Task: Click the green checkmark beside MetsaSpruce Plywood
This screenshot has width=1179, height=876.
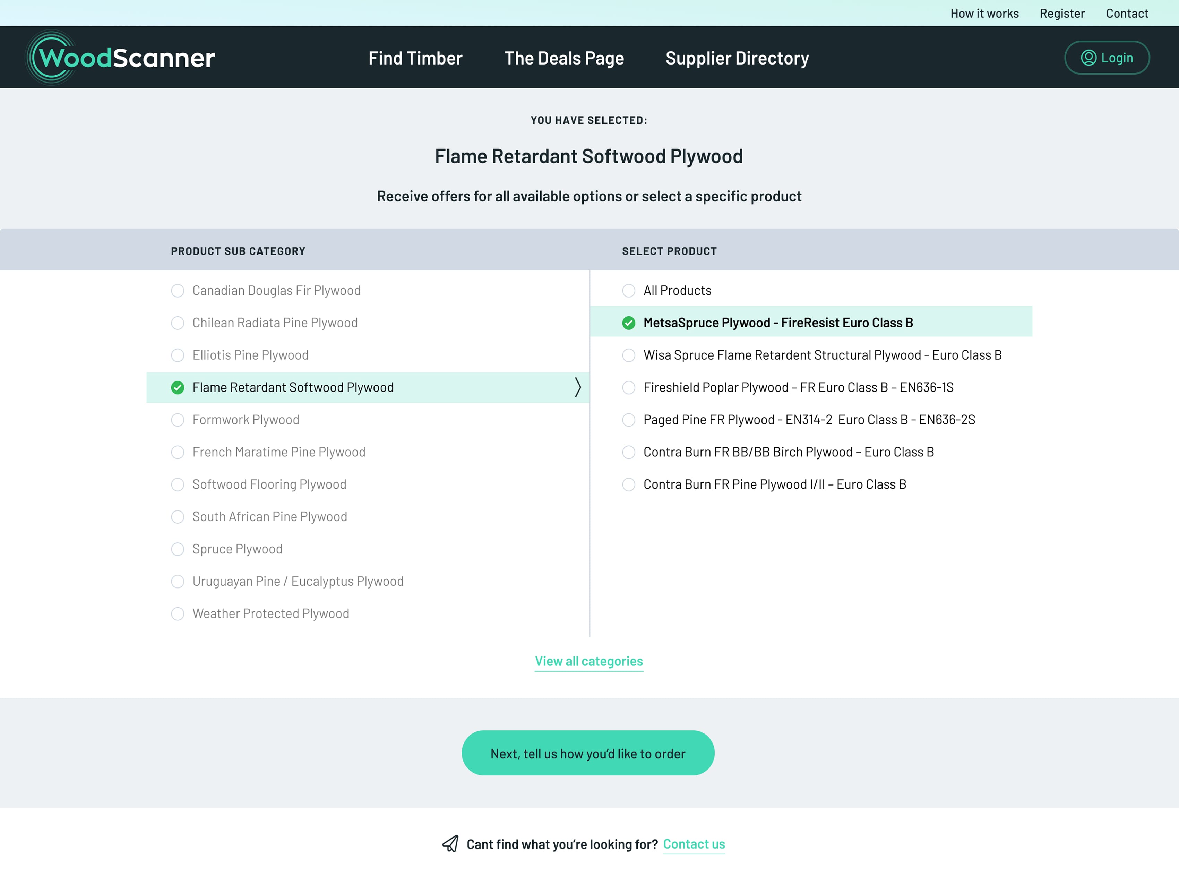Action: (628, 323)
